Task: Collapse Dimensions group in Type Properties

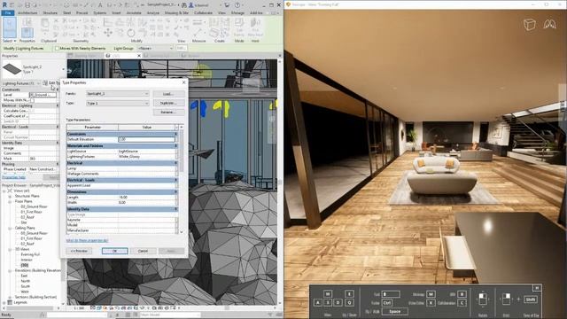Action: click(176, 191)
